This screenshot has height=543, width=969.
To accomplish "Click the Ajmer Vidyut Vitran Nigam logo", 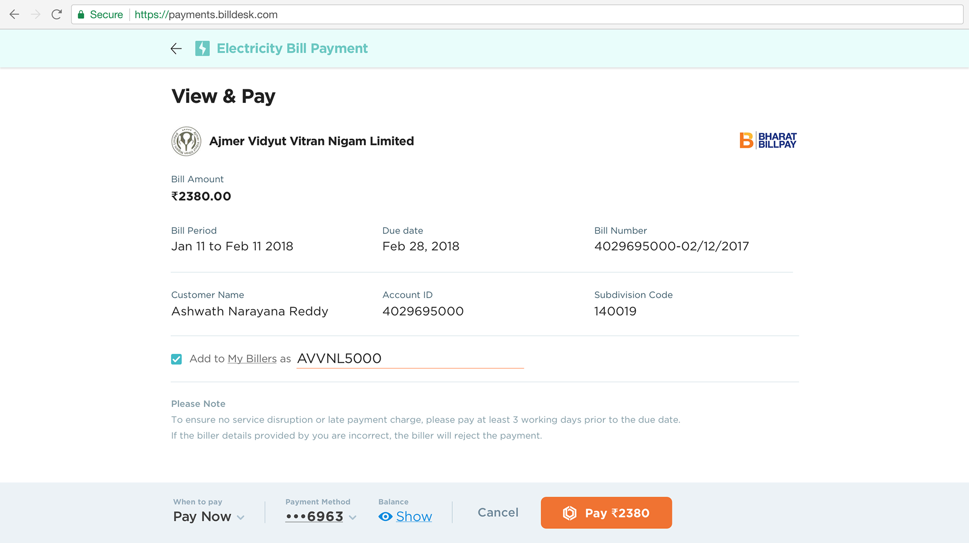I will click(186, 141).
